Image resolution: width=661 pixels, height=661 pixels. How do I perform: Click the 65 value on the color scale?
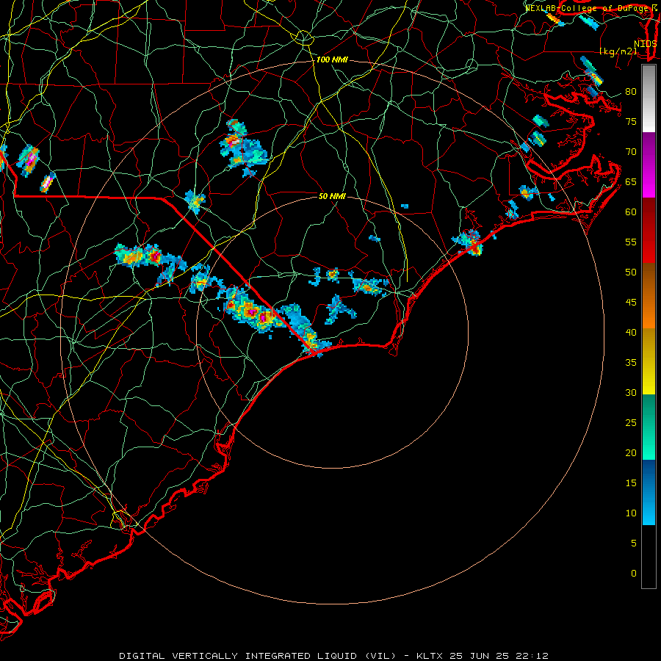[631, 182]
